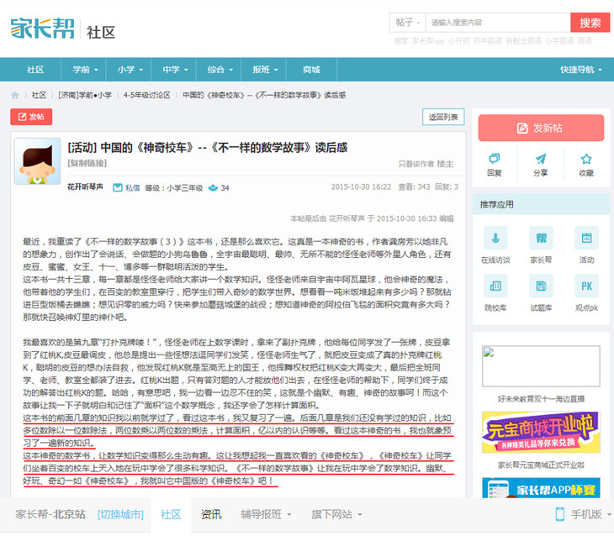Click the 只看该作者 link
Viewport: 614px width, 536px height.
(416, 164)
